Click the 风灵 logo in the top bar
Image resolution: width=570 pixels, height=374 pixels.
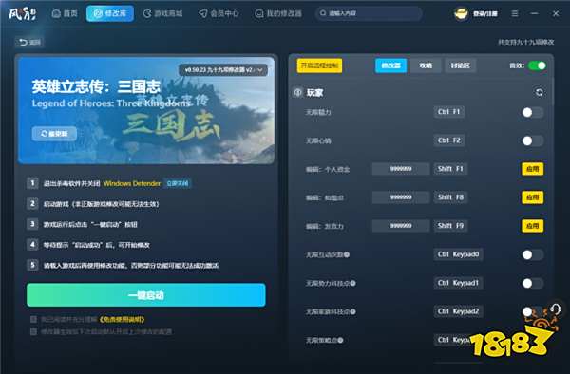(22, 13)
